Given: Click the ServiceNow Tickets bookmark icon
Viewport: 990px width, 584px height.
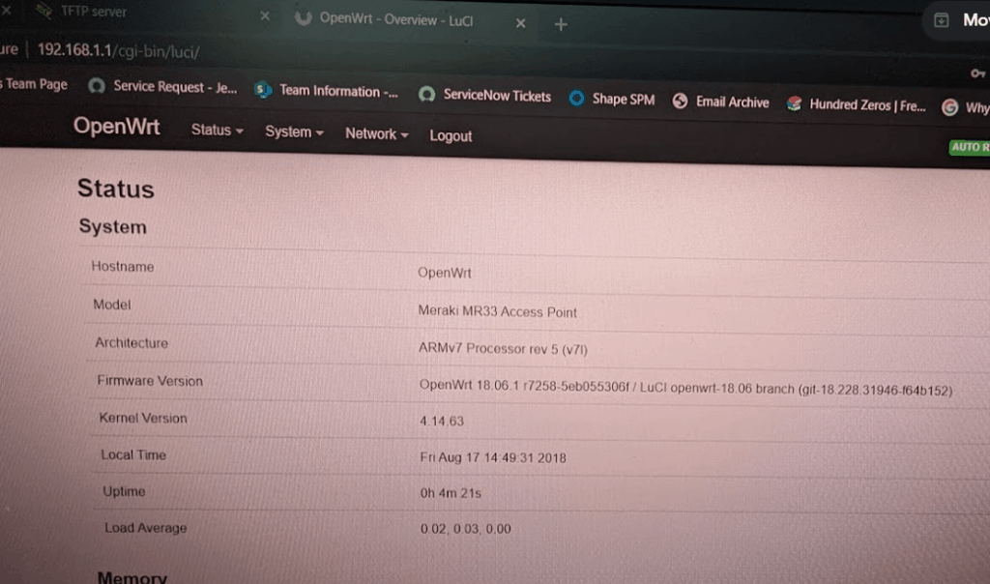Looking at the screenshot, I should (x=426, y=95).
